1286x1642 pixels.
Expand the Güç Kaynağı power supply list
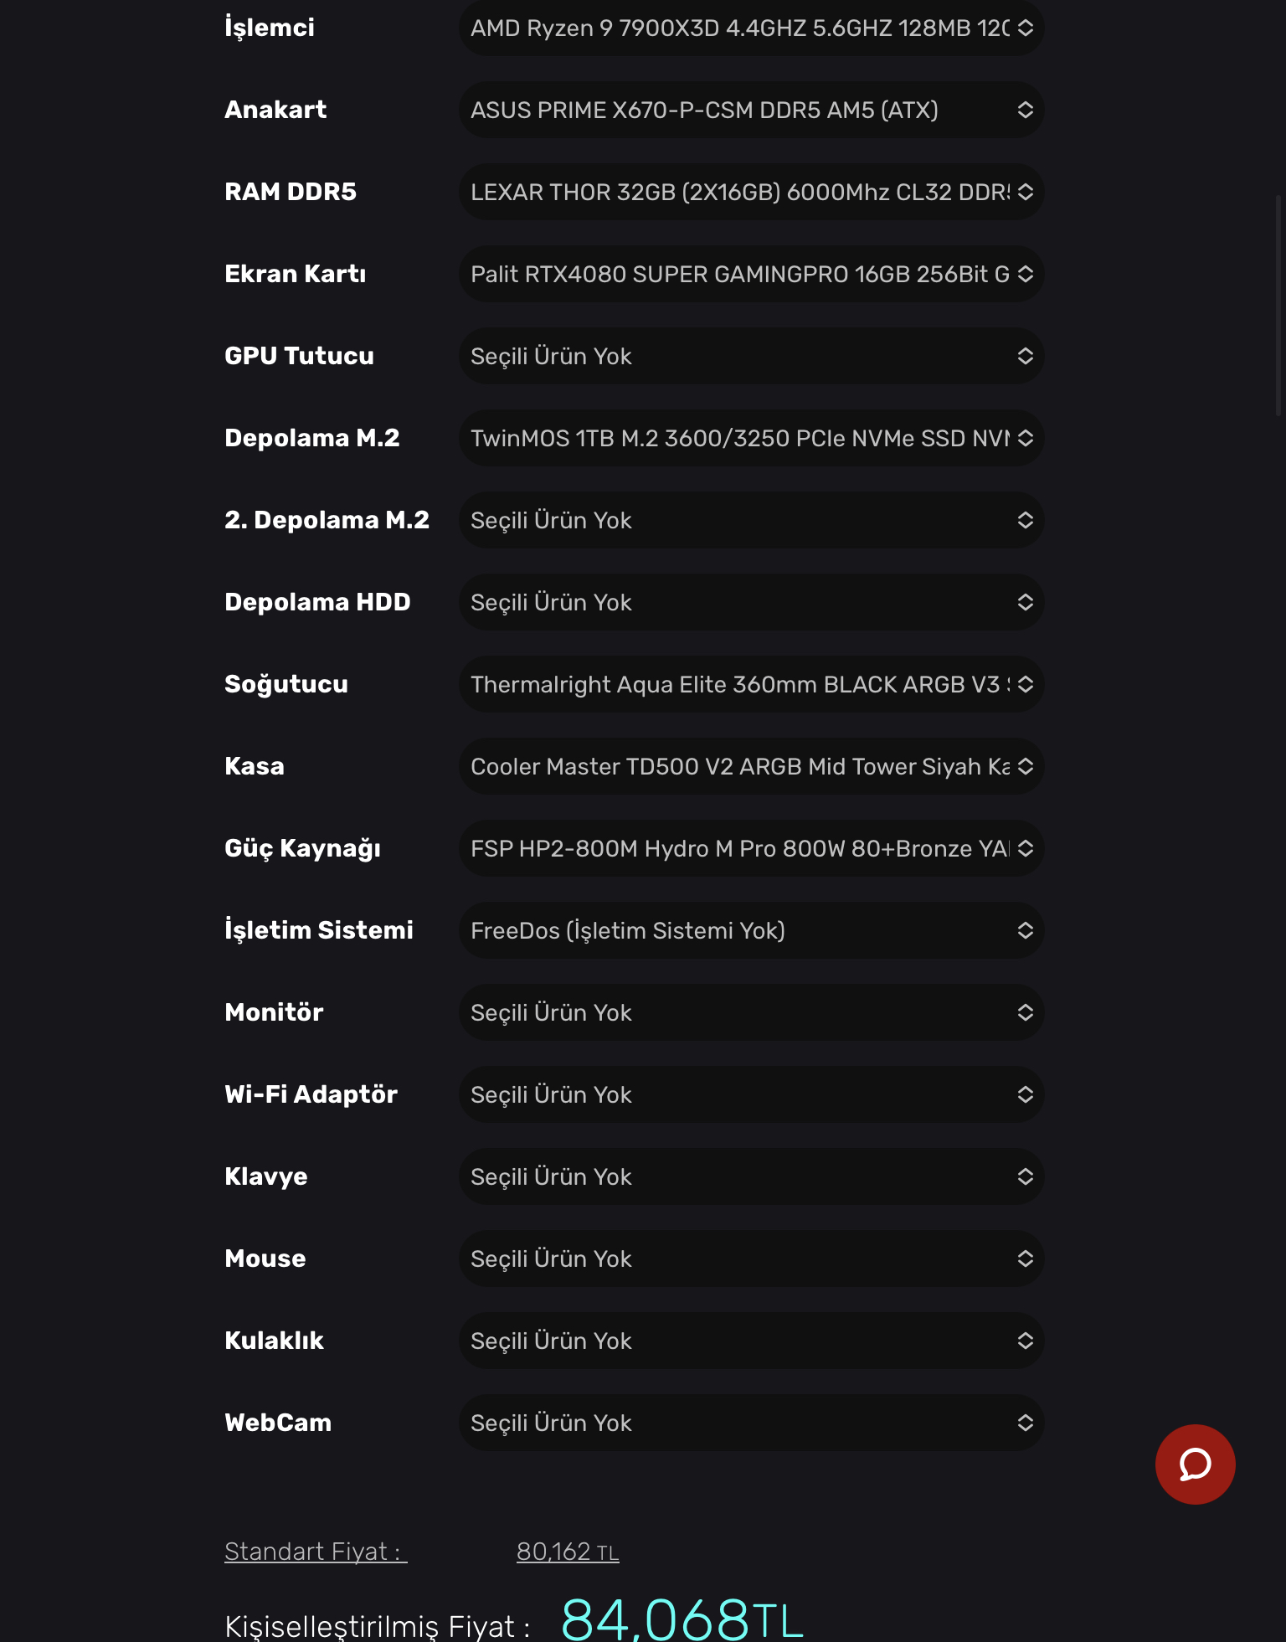tap(751, 849)
